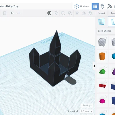Toggle the notes pin icon
The image size is (115, 115).
click(56, 13)
